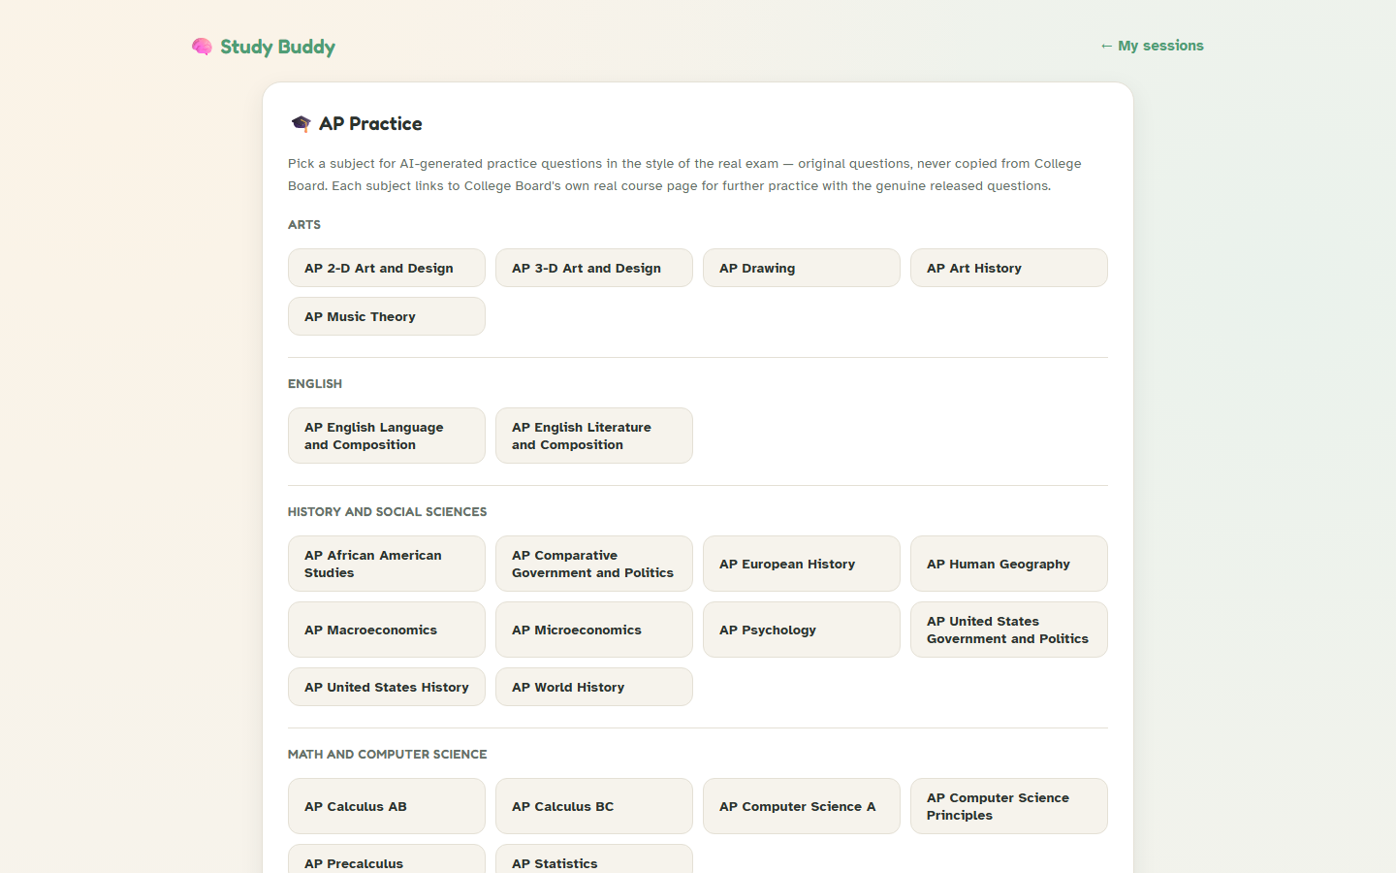
Task: Click the graduation cap icon beside AP Practice
Action: [x=301, y=123]
